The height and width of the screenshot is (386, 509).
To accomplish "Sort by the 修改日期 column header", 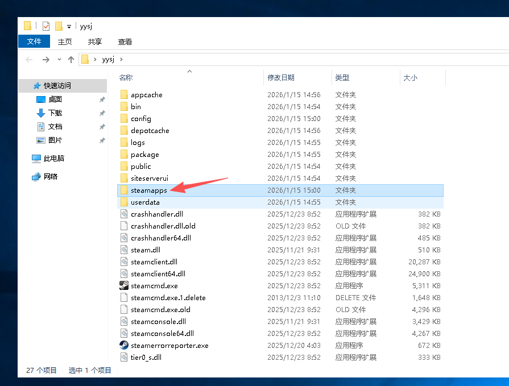I will tap(281, 78).
